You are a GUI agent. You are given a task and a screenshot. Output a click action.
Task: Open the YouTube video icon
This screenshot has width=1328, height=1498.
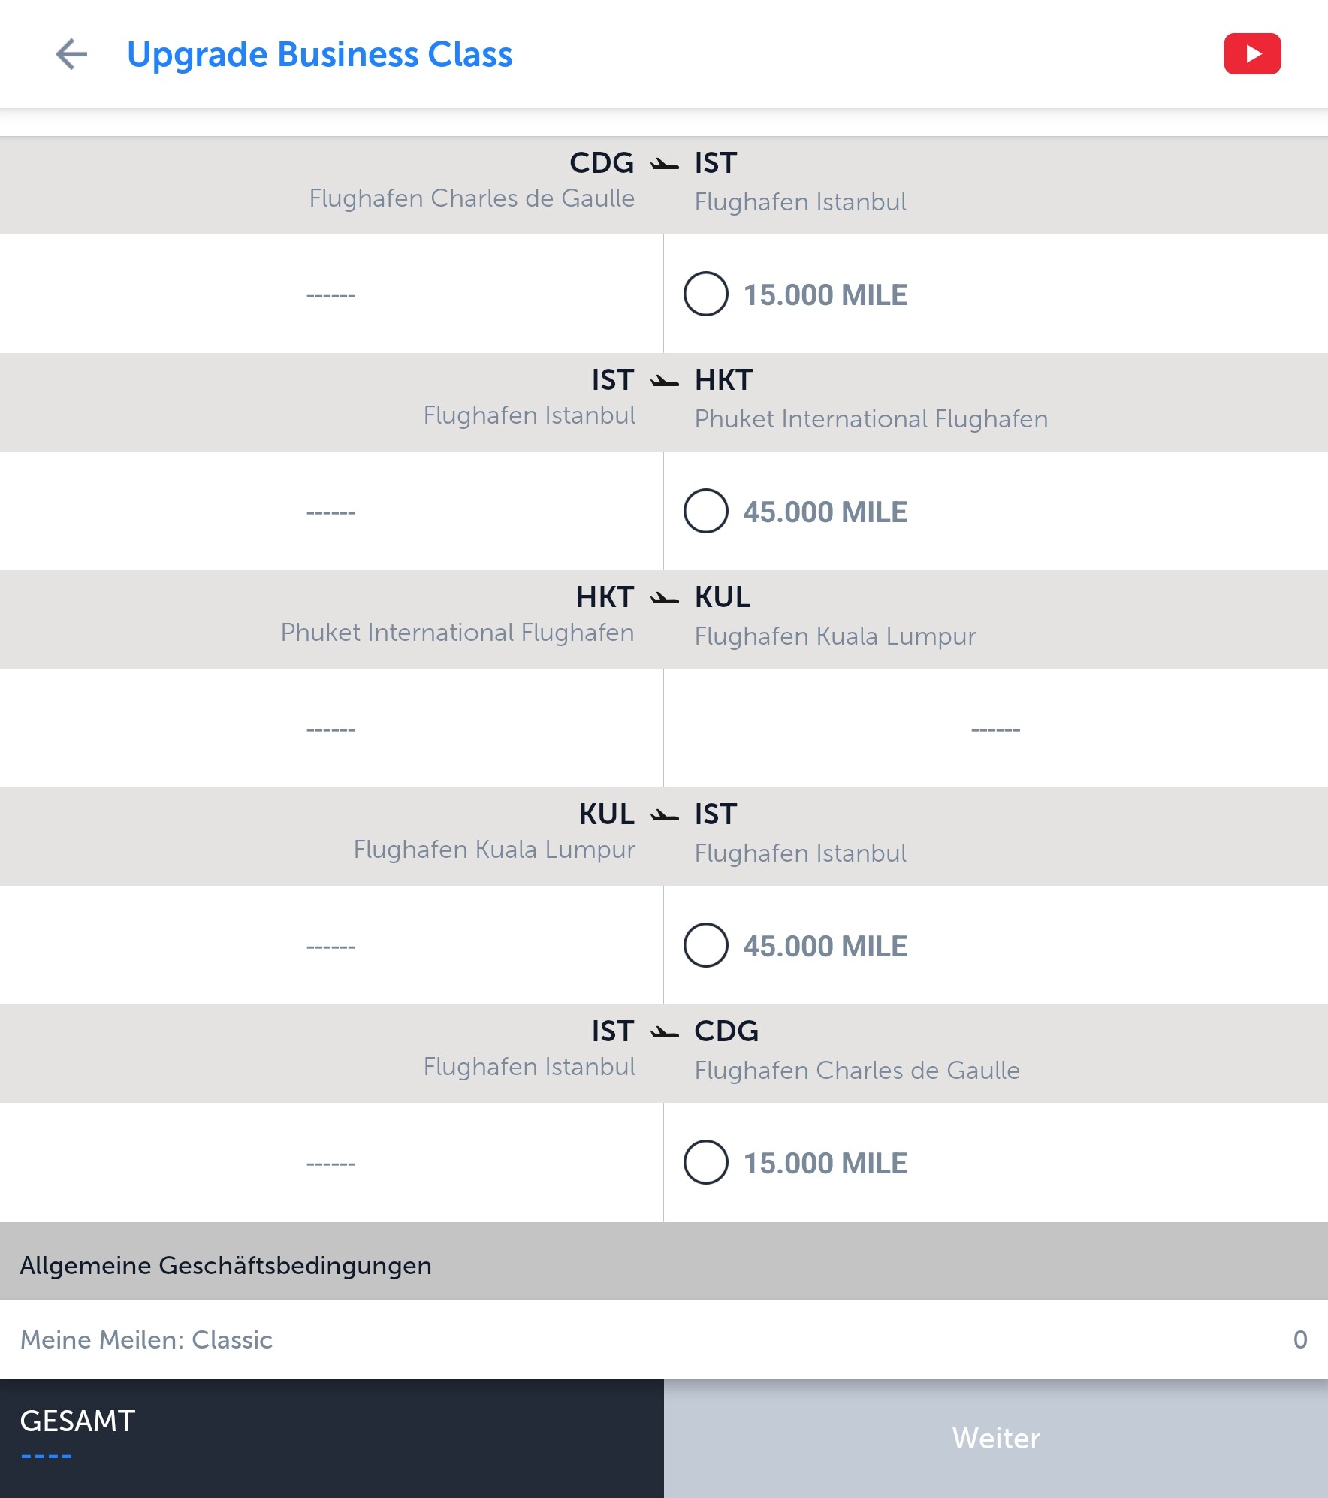click(1252, 54)
